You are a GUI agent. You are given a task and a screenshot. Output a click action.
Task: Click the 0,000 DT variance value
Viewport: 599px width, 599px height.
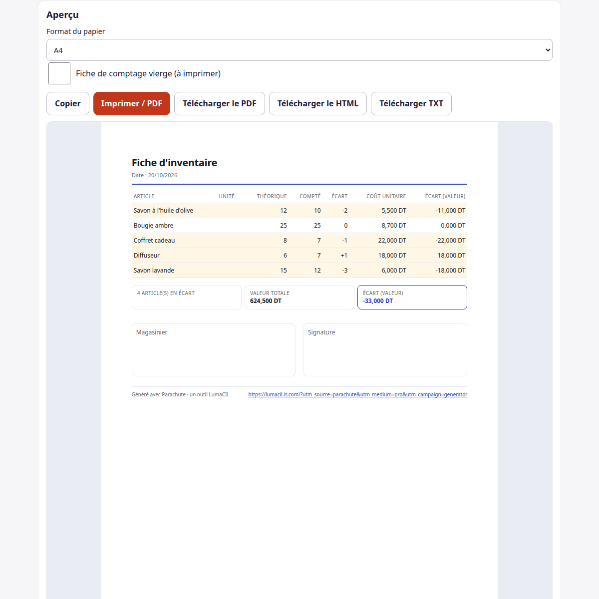(x=453, y=226)
